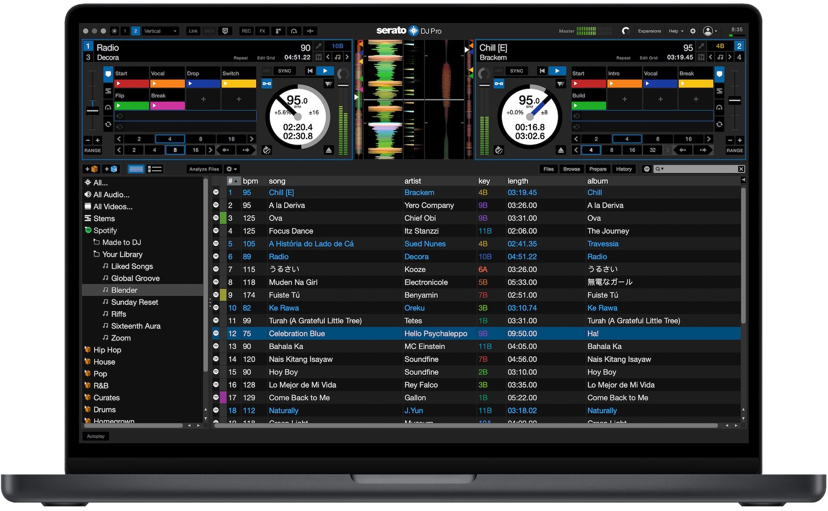Eject the track from left deck

pyautogui.click(x=329, y=150)
